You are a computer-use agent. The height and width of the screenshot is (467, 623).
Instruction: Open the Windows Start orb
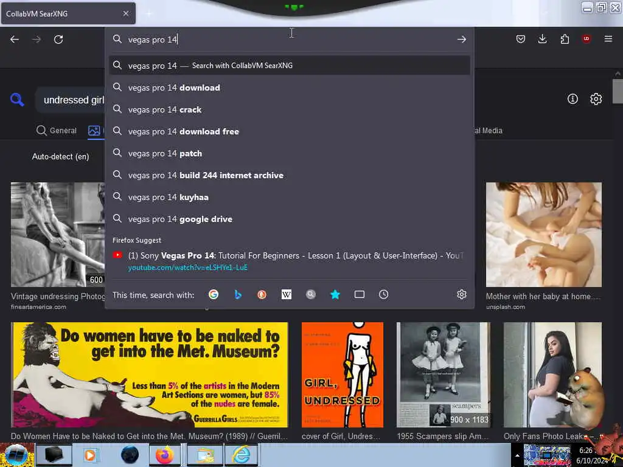tap(16, 455)
